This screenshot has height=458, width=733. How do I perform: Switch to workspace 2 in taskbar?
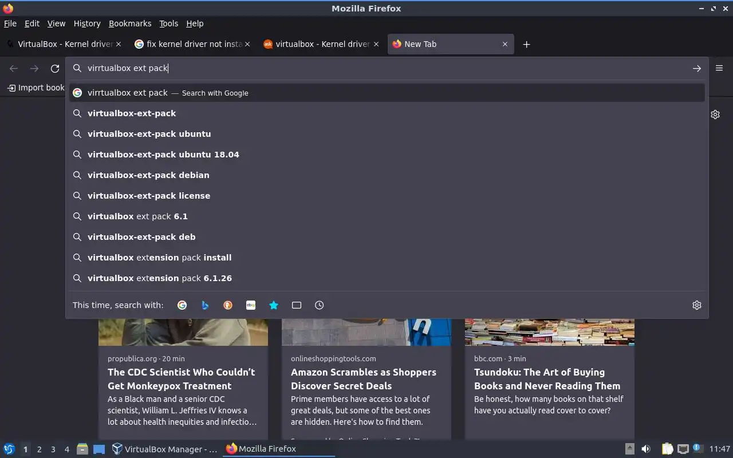coord(39,449)
